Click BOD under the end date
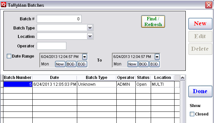214x123 pixels. click(x=143, y=64)
